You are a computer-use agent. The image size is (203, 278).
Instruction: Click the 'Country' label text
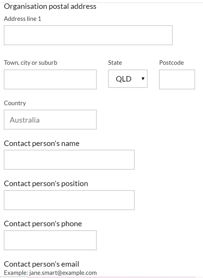15,103
